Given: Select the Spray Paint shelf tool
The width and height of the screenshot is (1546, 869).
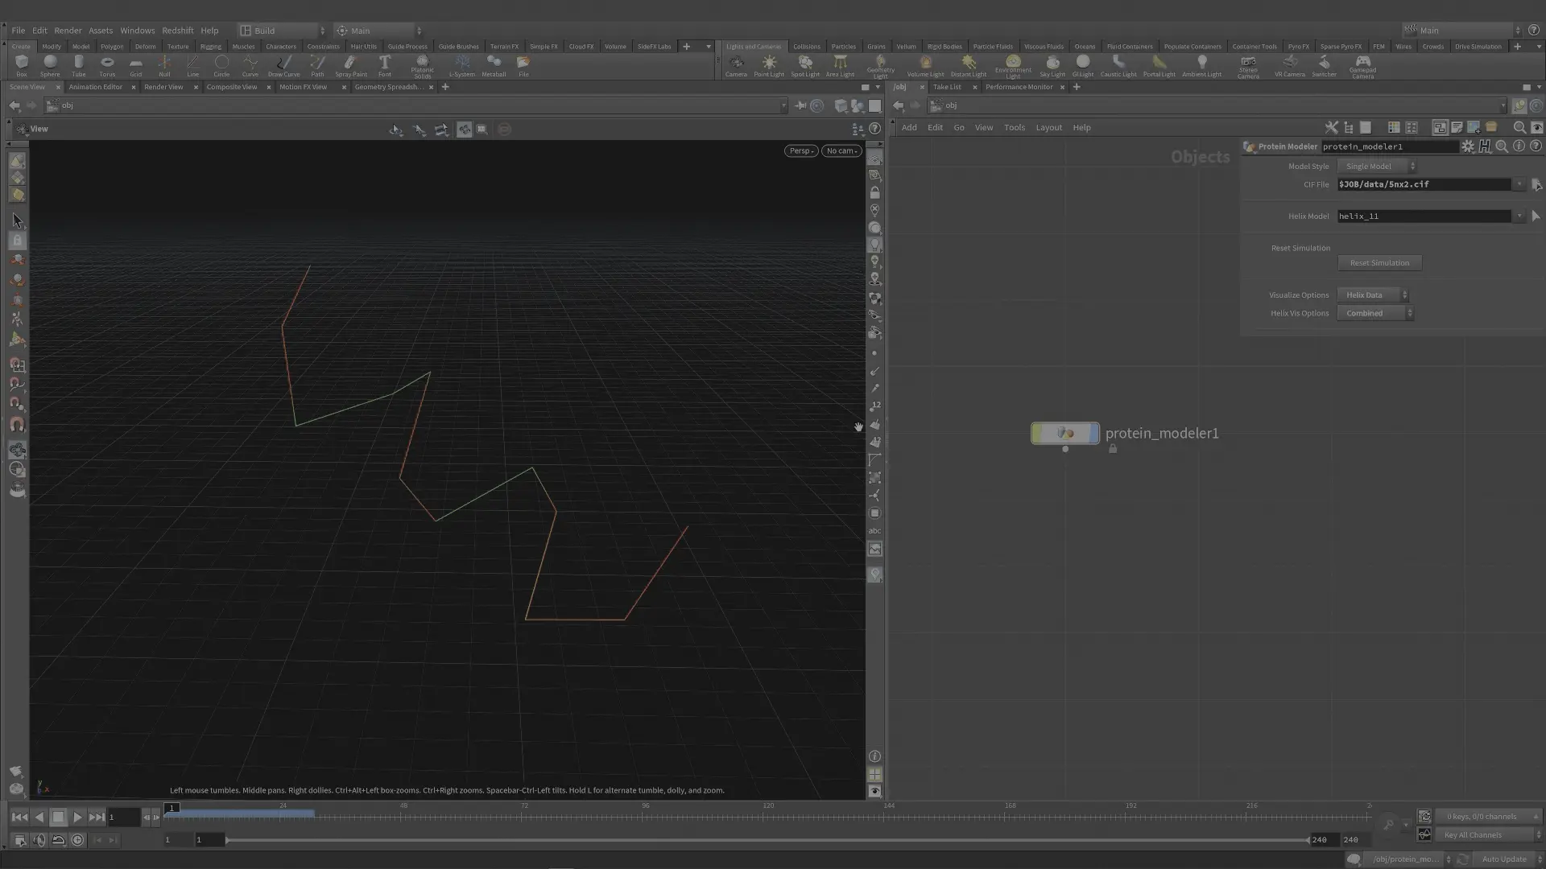Looking at the screenshot, I should (x=350, y=65).
